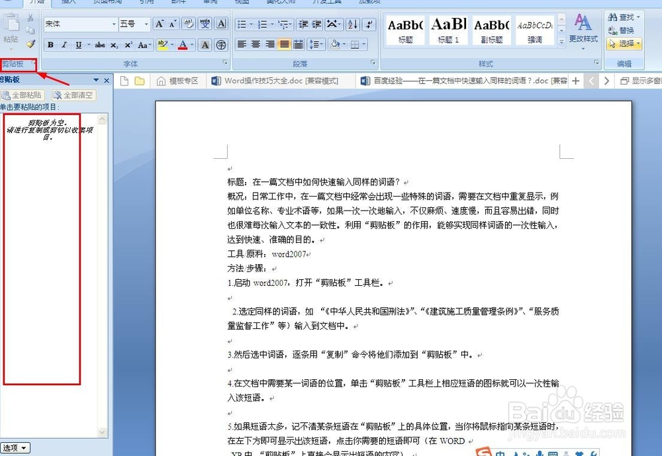
Task: Center the paragraph text
Action: click(256, 44)
